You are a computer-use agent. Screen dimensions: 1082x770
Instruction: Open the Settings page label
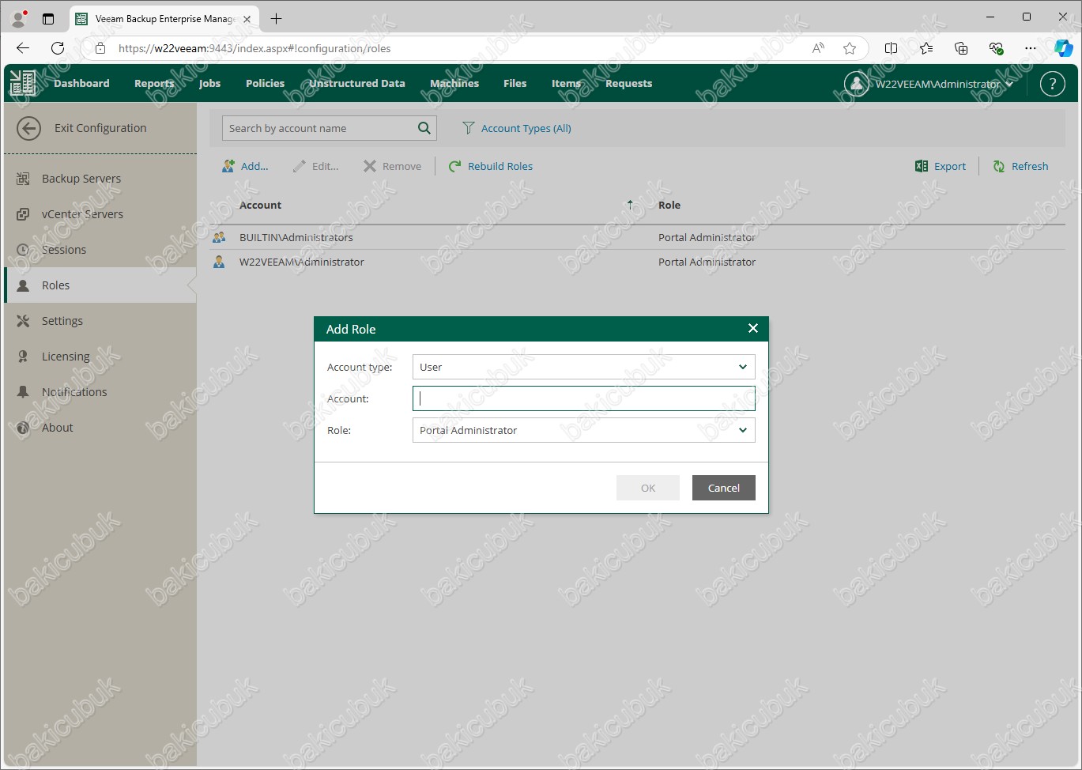pyautogui.click(x=62, y=321)
